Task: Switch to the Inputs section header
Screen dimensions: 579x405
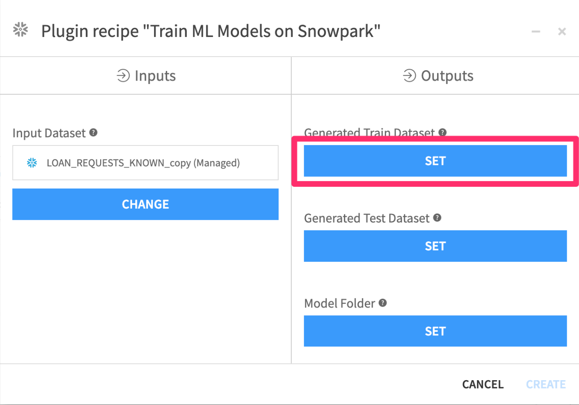Action: 145,76
